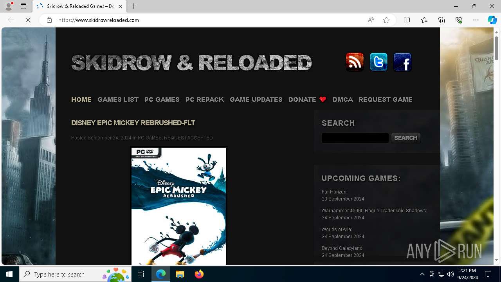Click the taskbar clock and date
The width and height of the screenshot is (501, 282).
(468, 274)
